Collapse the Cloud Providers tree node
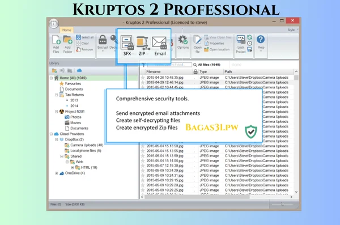Screen dimensions: 340x225 (51, 134)
